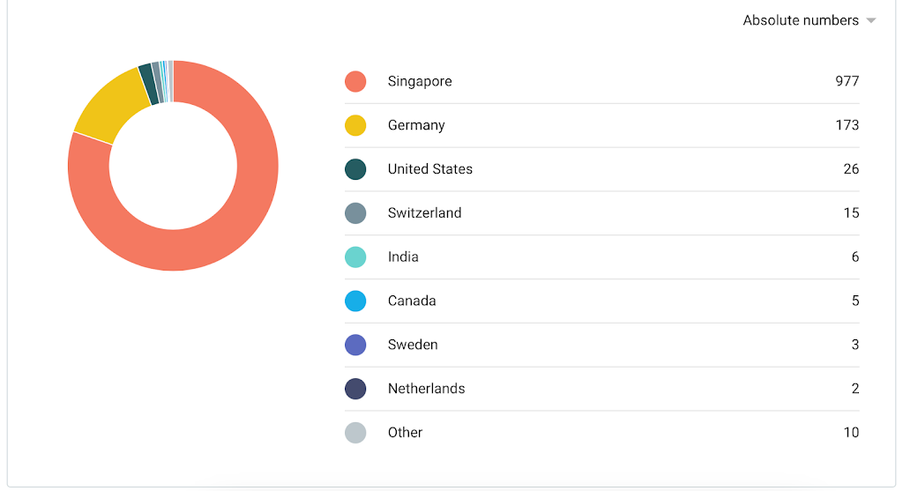Click the Netherlands navy legend dot
The width and height of the screenshot is (903, 491).
tap(355, 389)
